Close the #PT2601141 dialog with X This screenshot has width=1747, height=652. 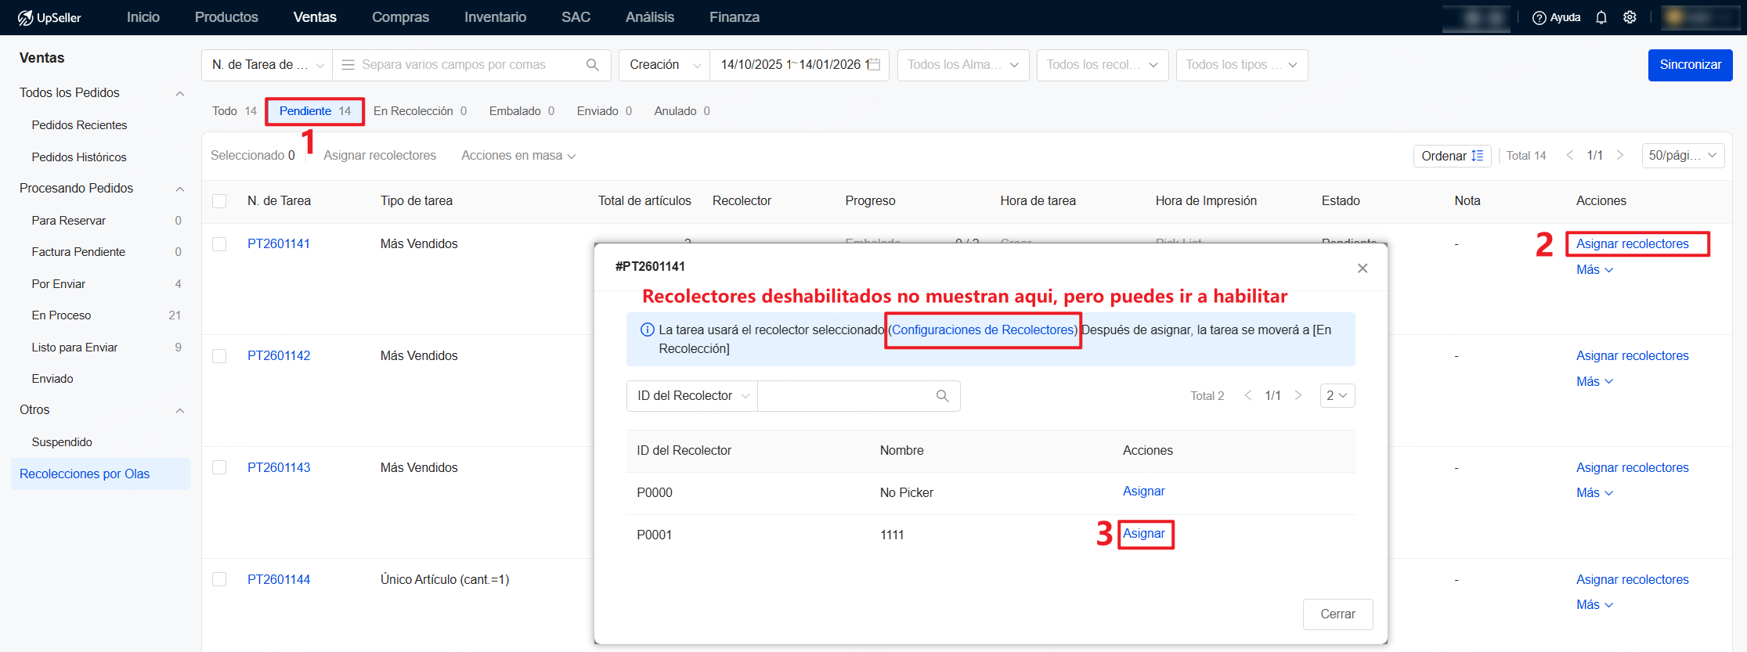(x=1363, y=268)
